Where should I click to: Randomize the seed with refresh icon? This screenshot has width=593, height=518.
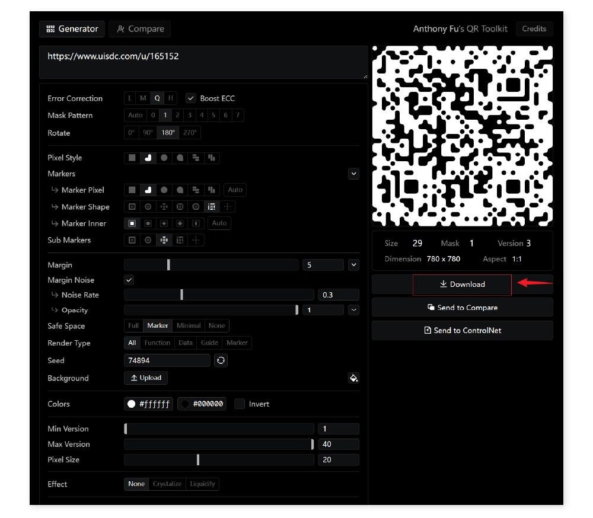(x=221, y=360)
